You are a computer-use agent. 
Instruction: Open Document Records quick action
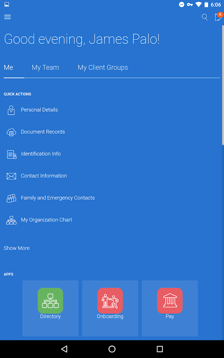pos(43,132)
